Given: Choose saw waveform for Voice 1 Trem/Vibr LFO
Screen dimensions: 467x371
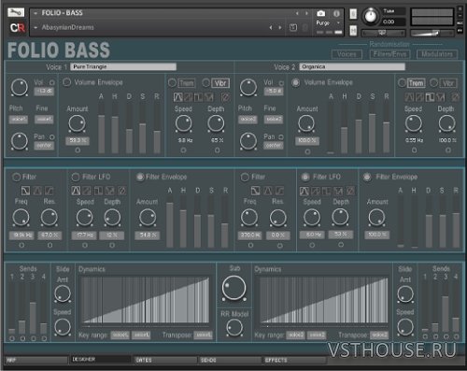Looking at the screenshot, I should 189,97.
